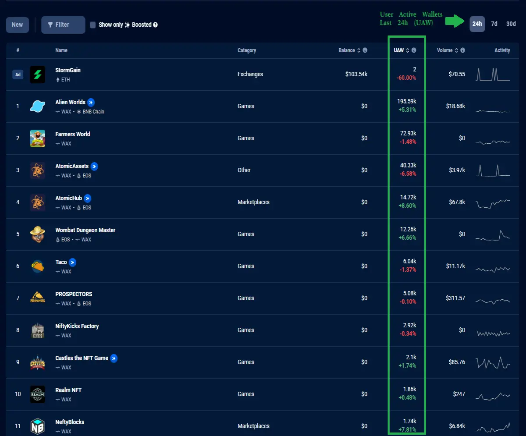Open the StormGain logo icon

click(x=37, y=74)
